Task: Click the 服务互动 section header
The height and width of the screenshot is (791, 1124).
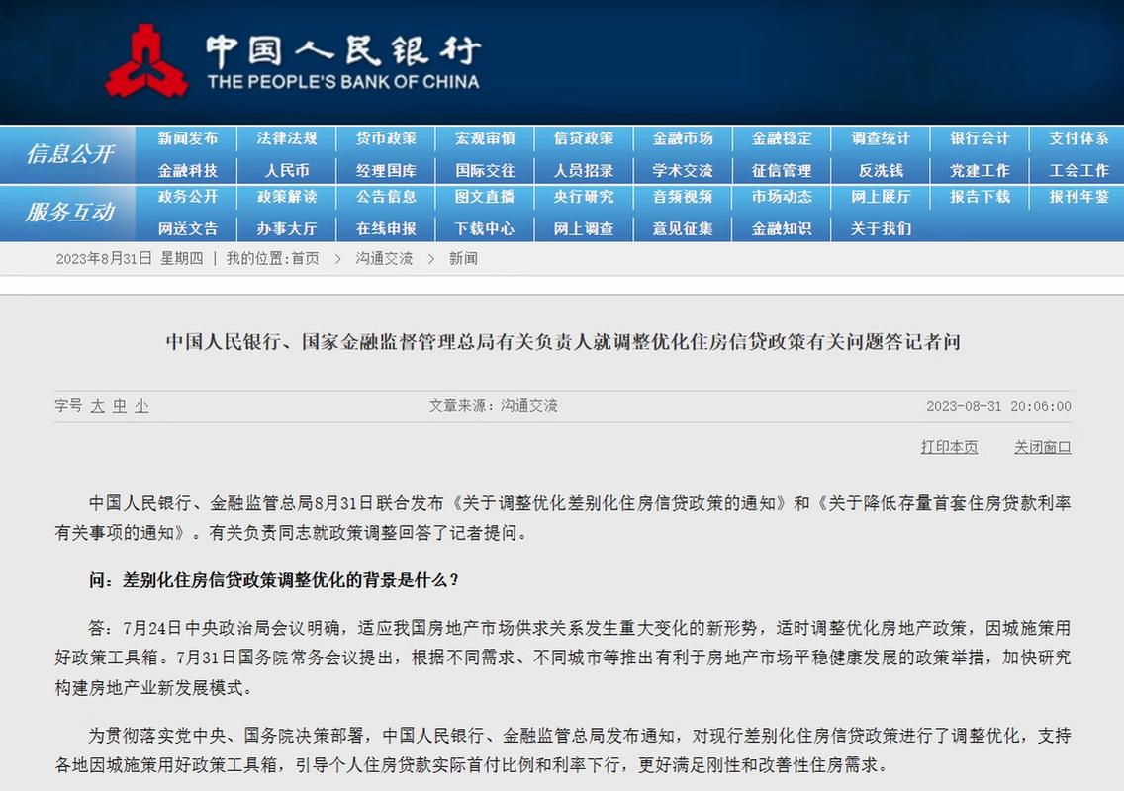Action: pos(69,212)
